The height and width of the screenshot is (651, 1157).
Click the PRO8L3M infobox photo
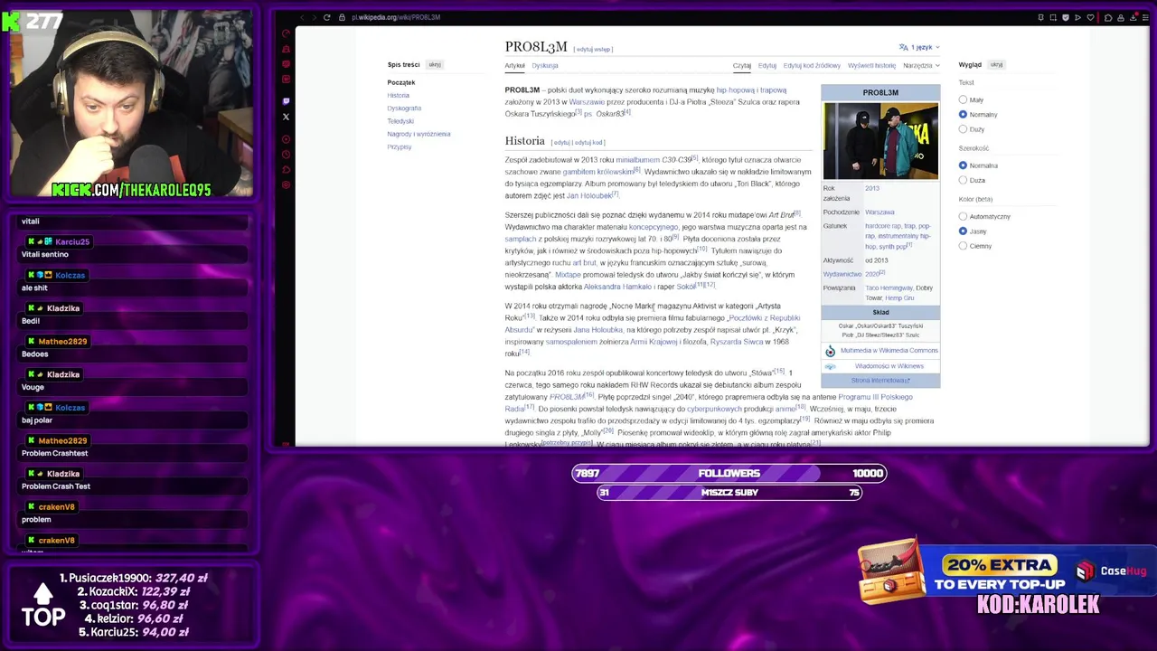[x=880, y=141]
